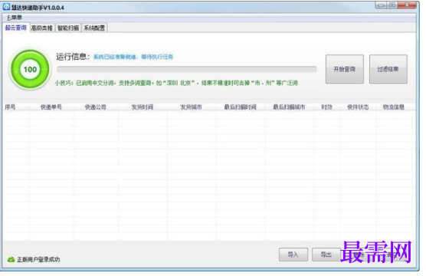426x276 pixels.
Task: Minimize the 慧达快递助手 window
Action: click(381, 5)
